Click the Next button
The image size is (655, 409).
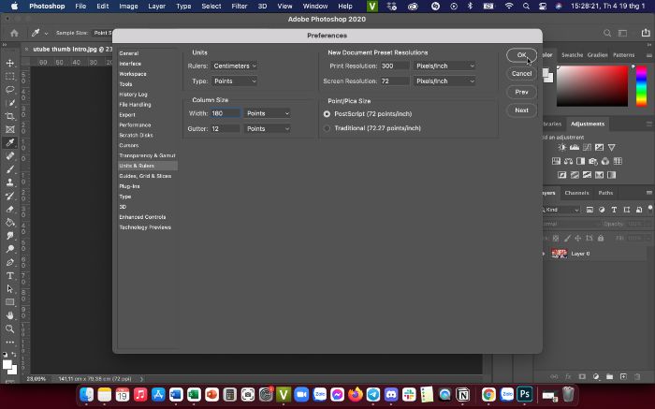click(x=521, y=110)
